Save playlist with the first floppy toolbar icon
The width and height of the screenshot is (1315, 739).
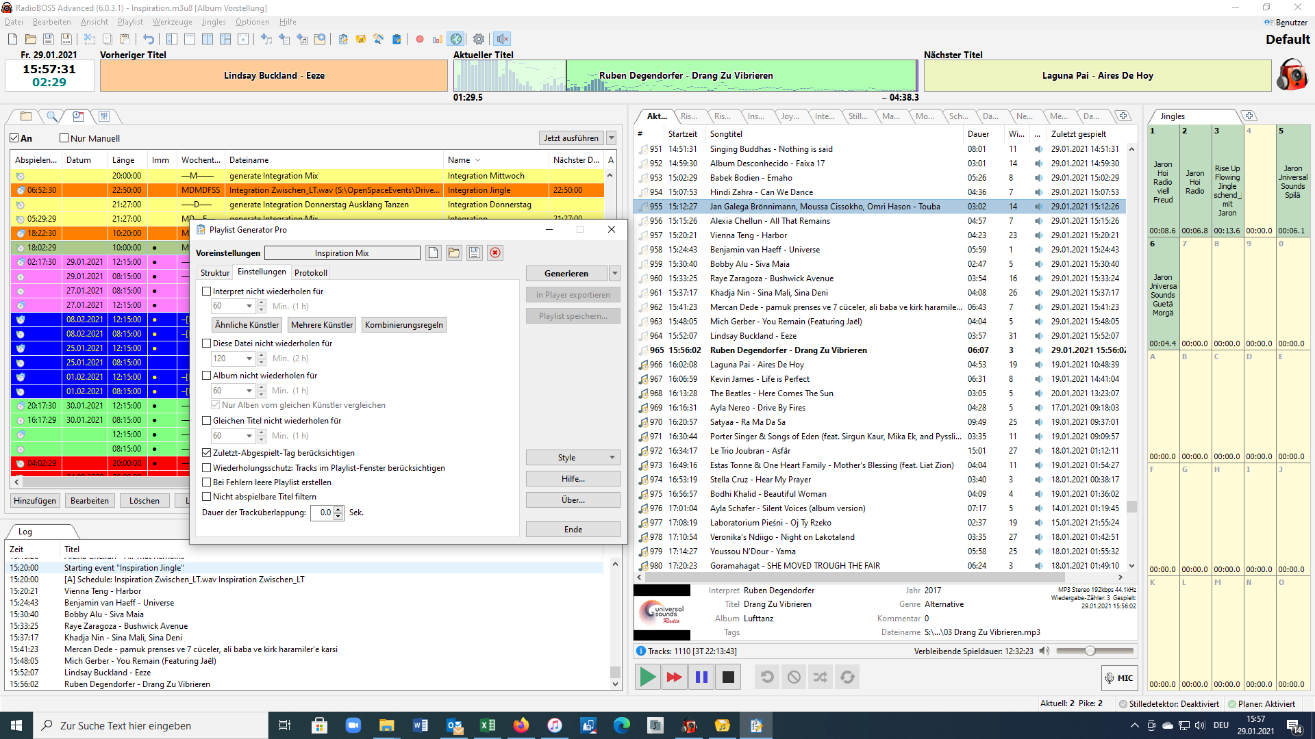pos(48,39)
